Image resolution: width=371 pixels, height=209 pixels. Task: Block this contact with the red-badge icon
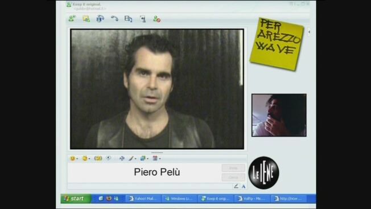tap(156, 19)
